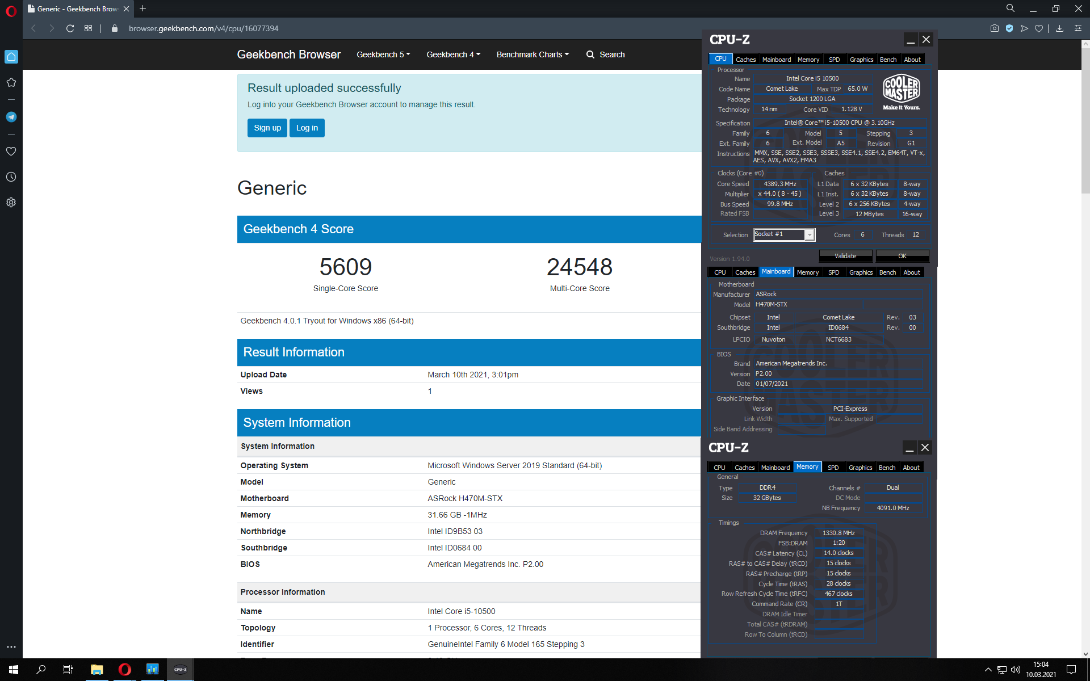Open network icon in system tray
1090x681 pixels.
[1002, 670]
